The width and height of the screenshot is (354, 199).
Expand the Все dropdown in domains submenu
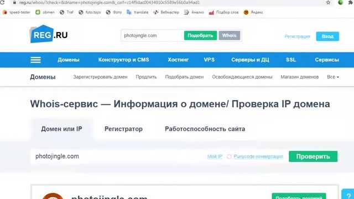(333, 77)
